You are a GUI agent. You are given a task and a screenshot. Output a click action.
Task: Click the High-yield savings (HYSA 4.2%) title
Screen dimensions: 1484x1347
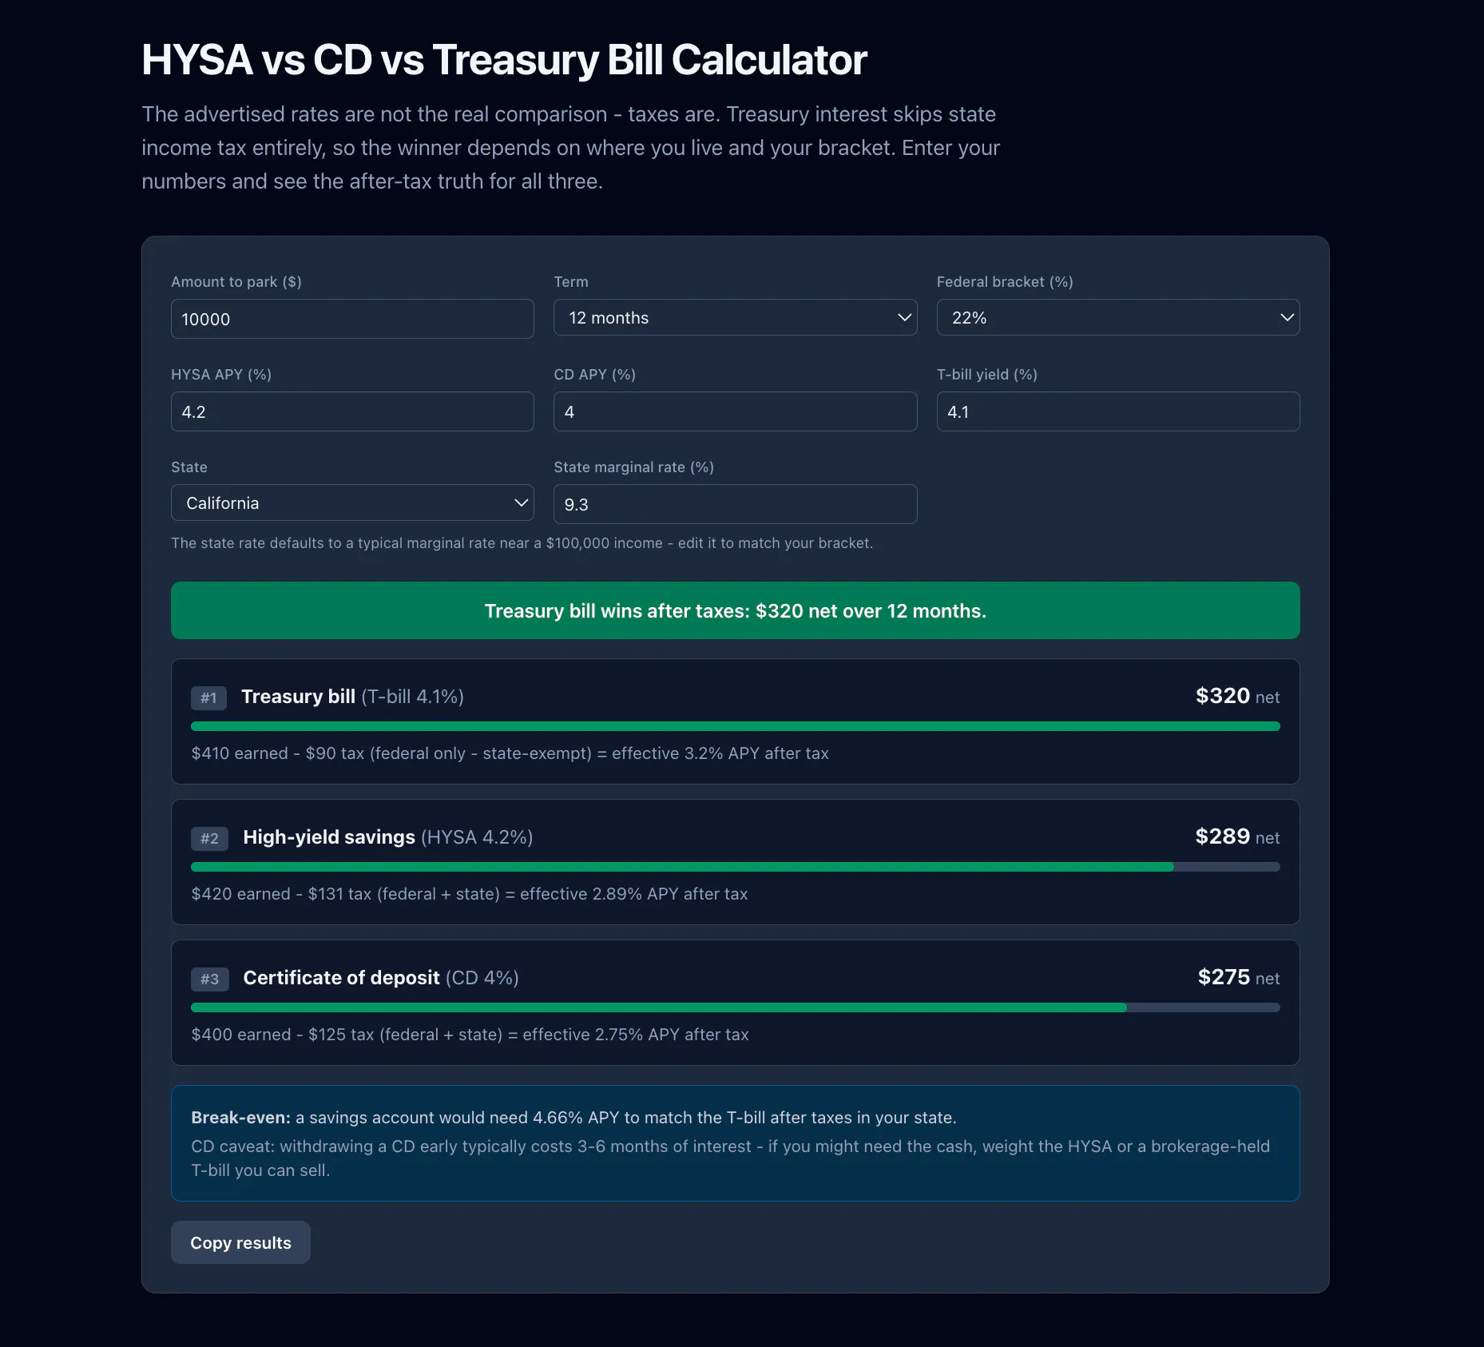point(388,837)
